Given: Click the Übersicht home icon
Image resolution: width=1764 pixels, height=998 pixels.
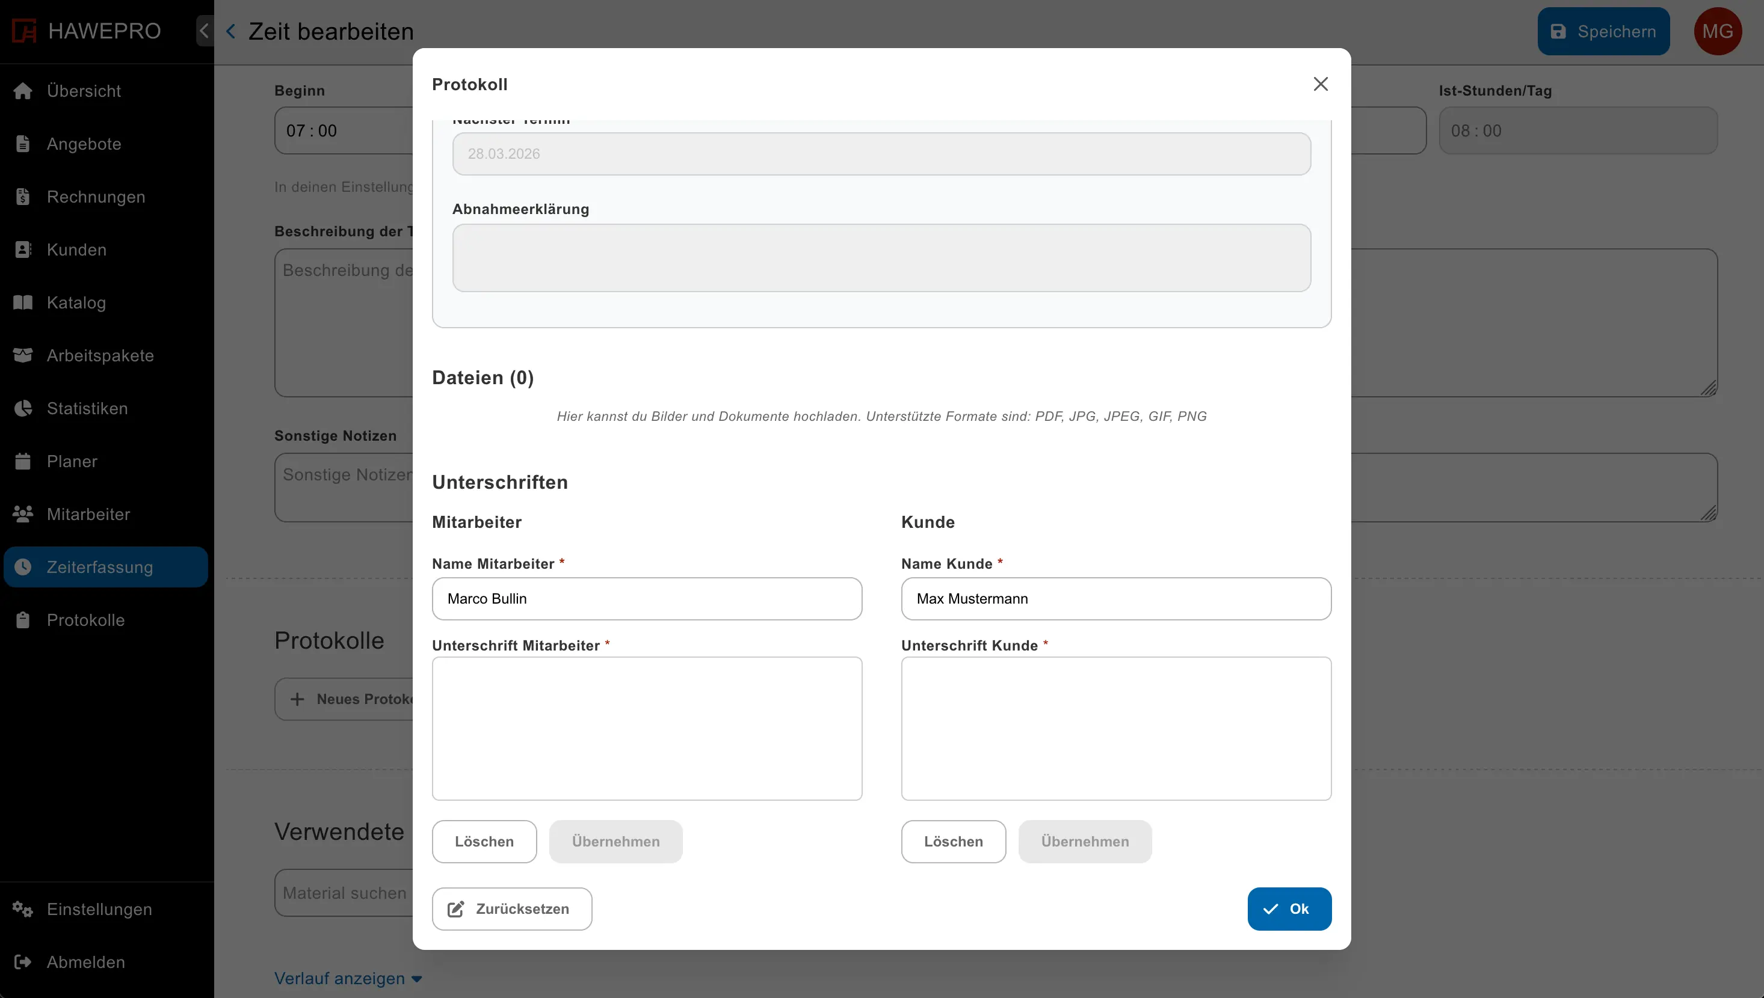Looking at the screenshot, I should pos(23,91).
